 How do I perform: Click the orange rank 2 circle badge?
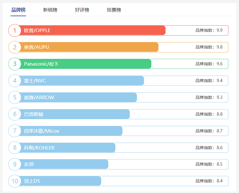[14, 47]
